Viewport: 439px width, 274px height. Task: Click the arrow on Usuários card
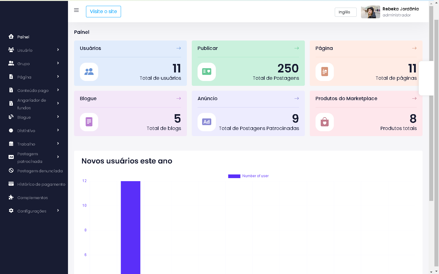tap(179, 48)
